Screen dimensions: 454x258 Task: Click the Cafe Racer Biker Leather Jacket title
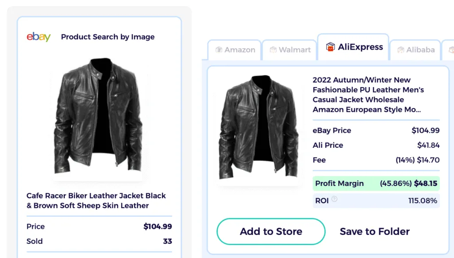[98, 200]
